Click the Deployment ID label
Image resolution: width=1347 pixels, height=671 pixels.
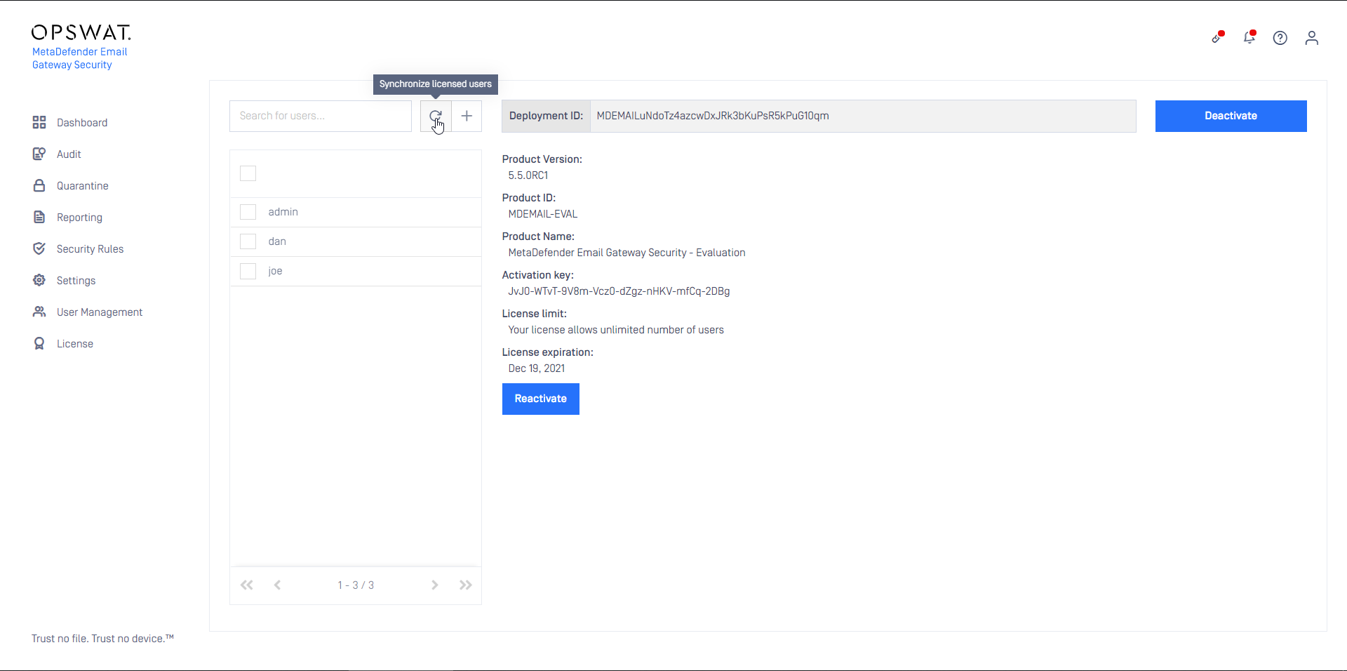[x=546, y=116]
